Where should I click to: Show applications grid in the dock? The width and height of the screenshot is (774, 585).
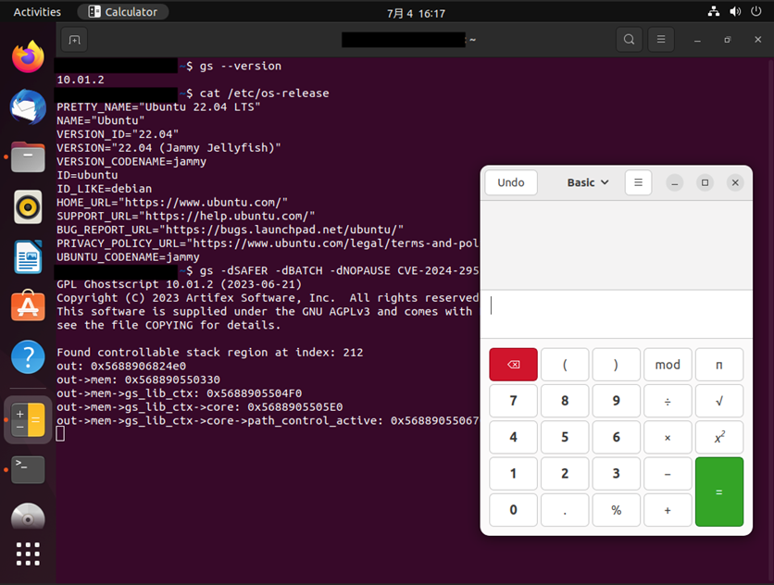coord(28,554)
